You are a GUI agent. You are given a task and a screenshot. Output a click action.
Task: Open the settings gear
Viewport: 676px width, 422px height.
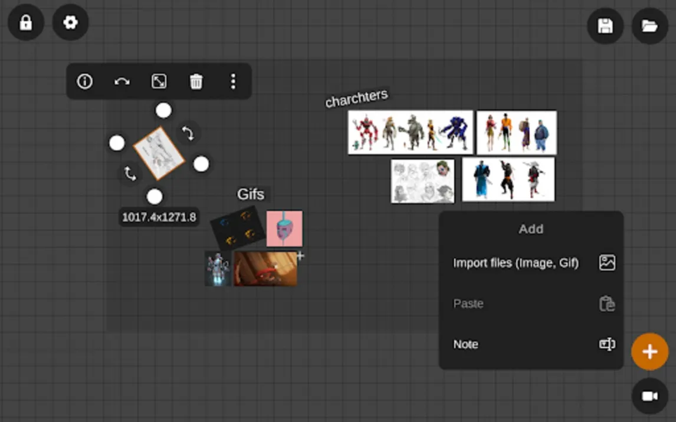pyautogui.click(x=70, y=23)
